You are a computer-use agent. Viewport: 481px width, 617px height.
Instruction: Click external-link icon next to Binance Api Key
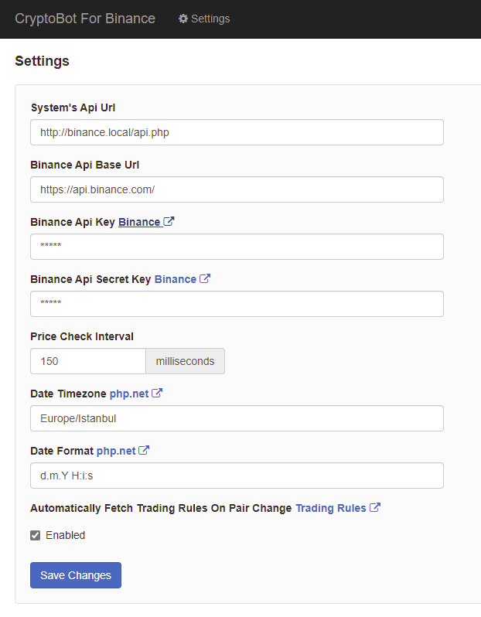point(169,222)
